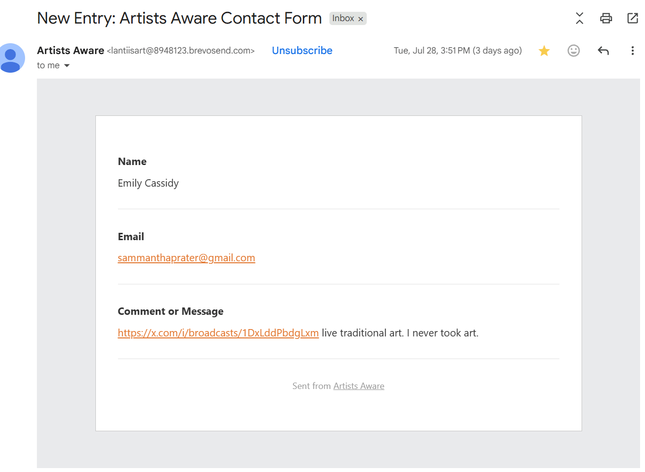
Task: Click sender name Artists Aware
Action: [71, 51]
